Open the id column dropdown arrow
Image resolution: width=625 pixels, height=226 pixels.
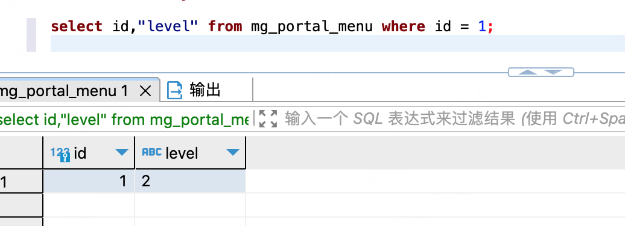click(122, 153)
